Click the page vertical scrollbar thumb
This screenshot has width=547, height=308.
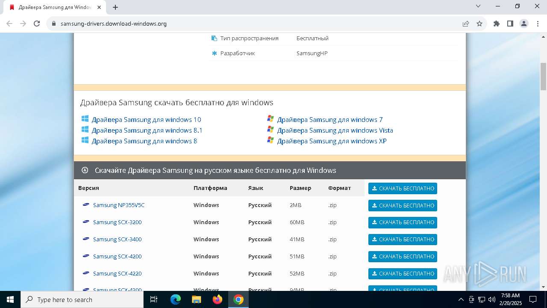(543, 76)
